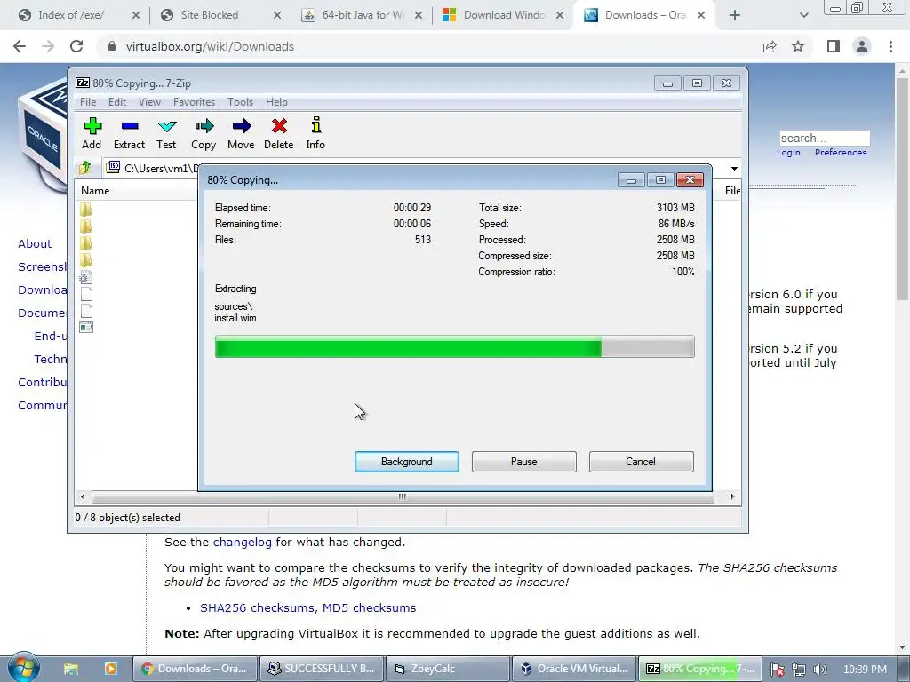Click the Add toolbar icon in 7-Zip
This screenshot has width=910, height=682.
tap(92, 133)
